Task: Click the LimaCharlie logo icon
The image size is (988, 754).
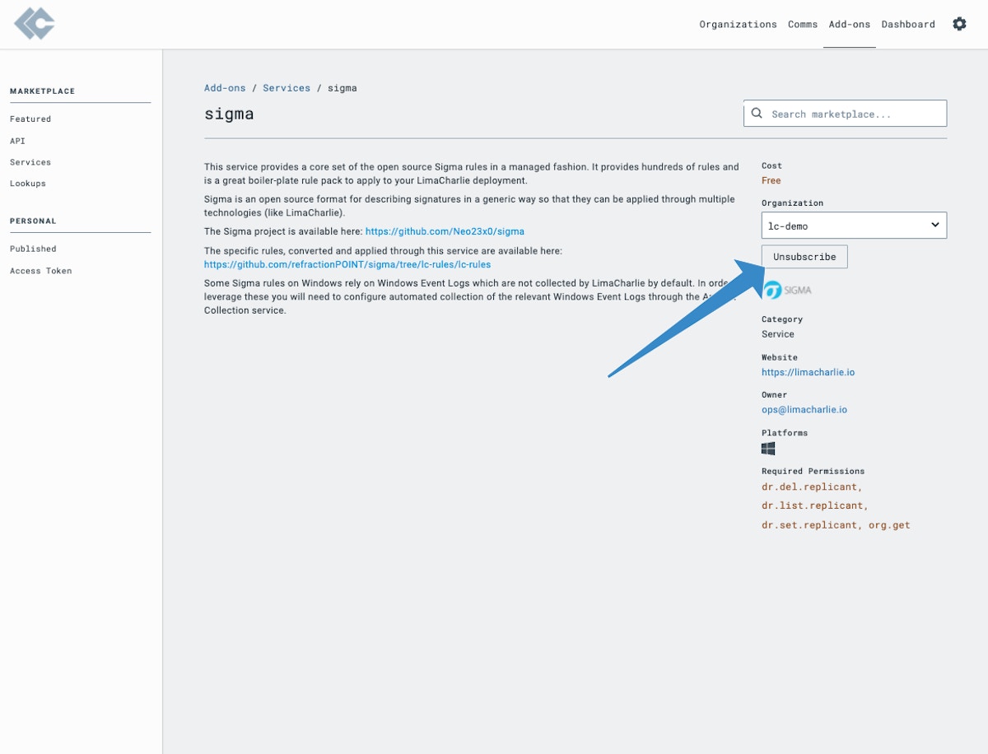Action: click(35, 24)
